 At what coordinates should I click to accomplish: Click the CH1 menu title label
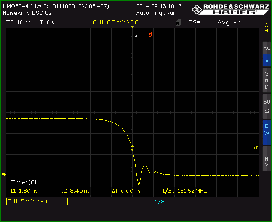[267, 30]
